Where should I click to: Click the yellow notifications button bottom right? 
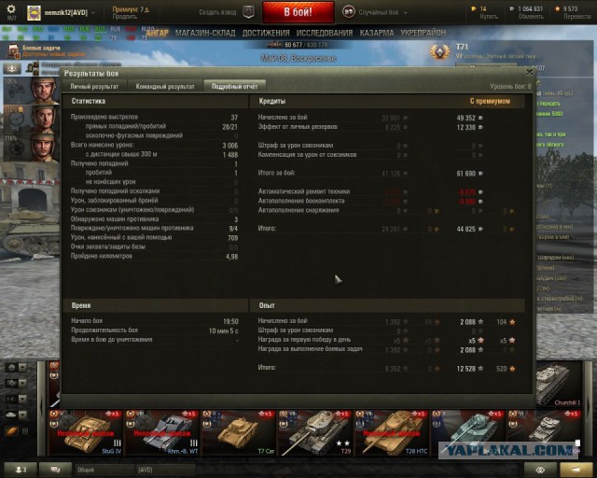click(x=576, y=470)
